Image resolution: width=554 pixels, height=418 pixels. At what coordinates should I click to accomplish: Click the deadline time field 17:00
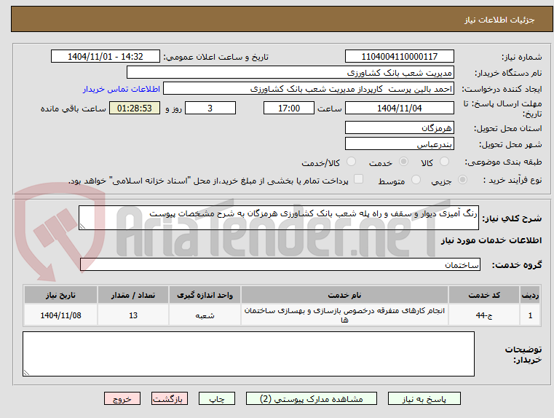[x=289, y=108]
